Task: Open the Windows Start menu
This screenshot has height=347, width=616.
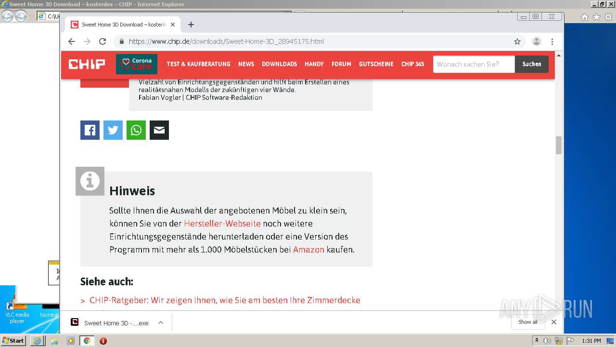Action: pyautogui.click(x=13, y=340)
